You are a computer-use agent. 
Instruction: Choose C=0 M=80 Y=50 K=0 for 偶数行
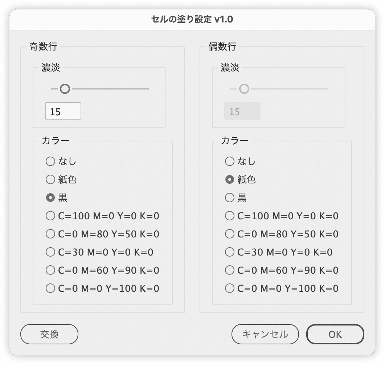(229, 234)
